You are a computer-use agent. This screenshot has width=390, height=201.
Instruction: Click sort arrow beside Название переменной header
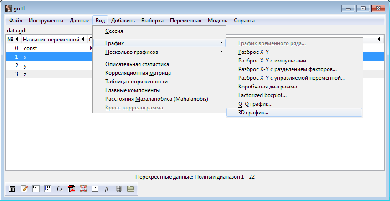tap(83, 39)
